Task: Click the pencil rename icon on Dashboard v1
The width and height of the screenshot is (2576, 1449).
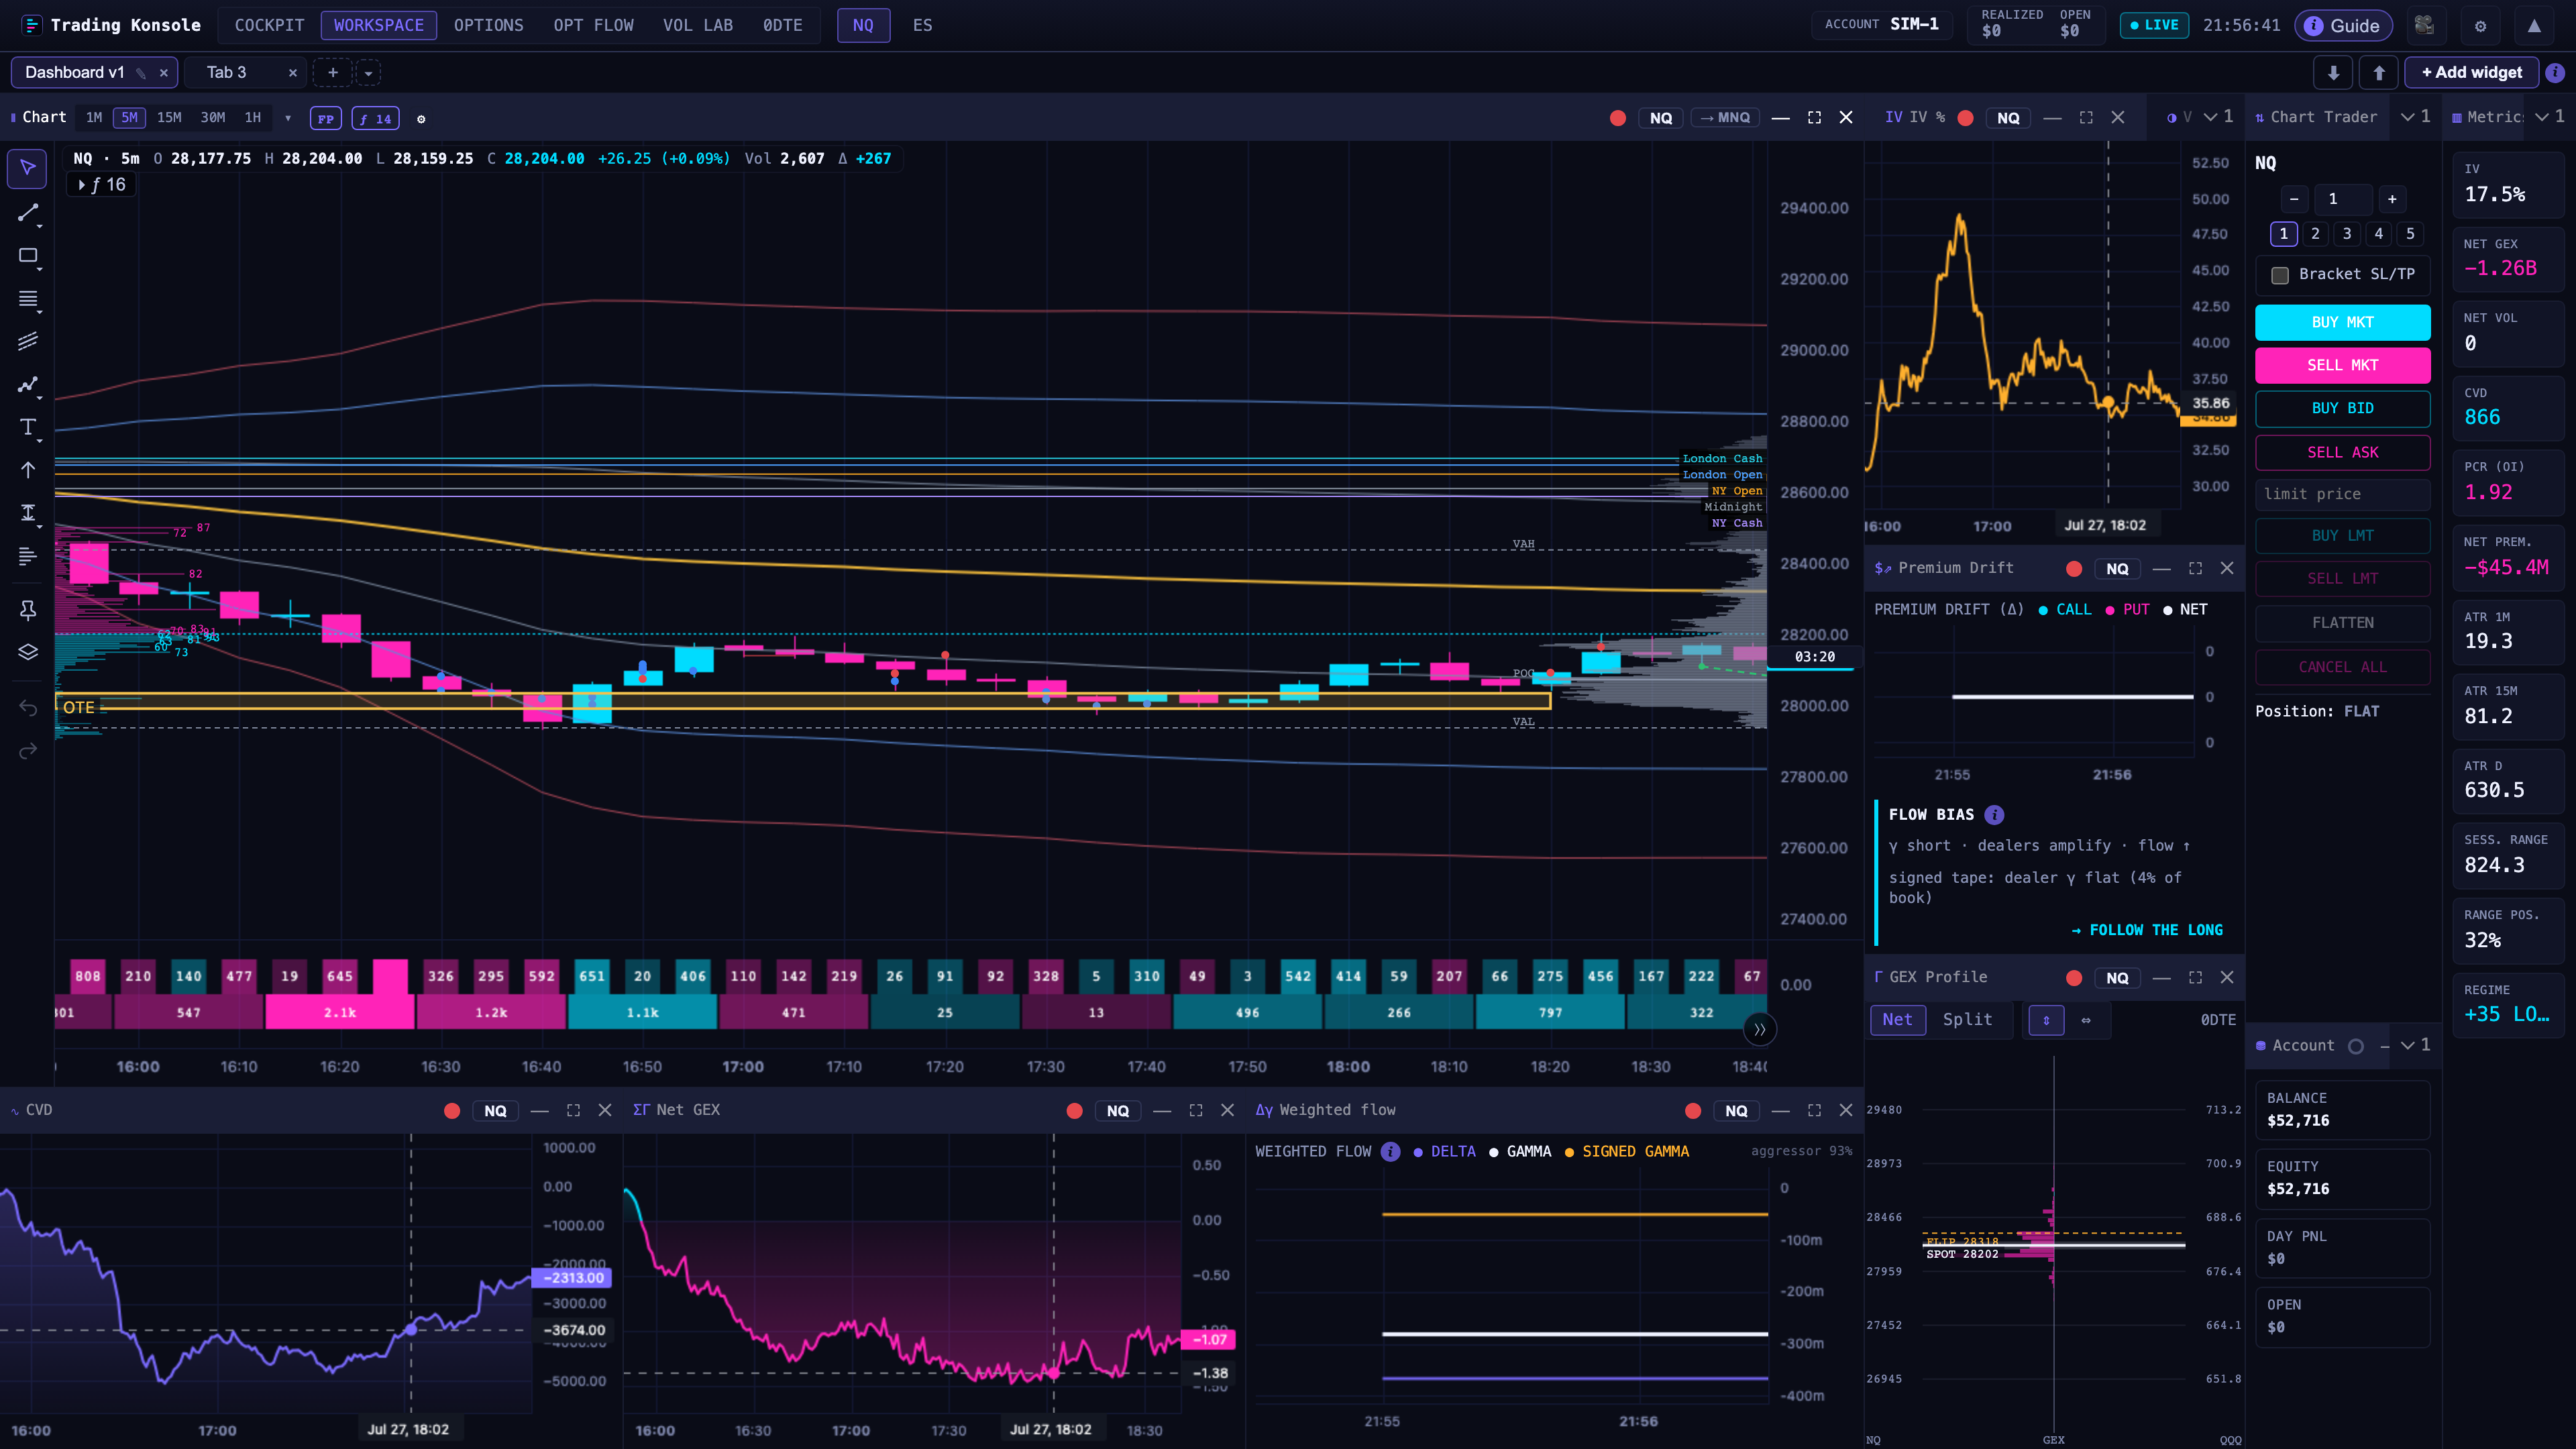Action: (x=141, y=73)
